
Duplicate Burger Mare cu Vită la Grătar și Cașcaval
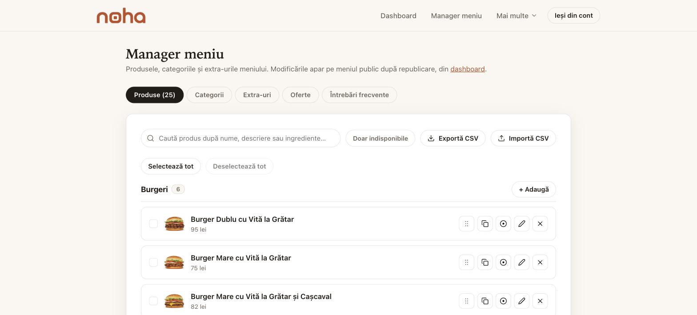click(x=485, y=301)
